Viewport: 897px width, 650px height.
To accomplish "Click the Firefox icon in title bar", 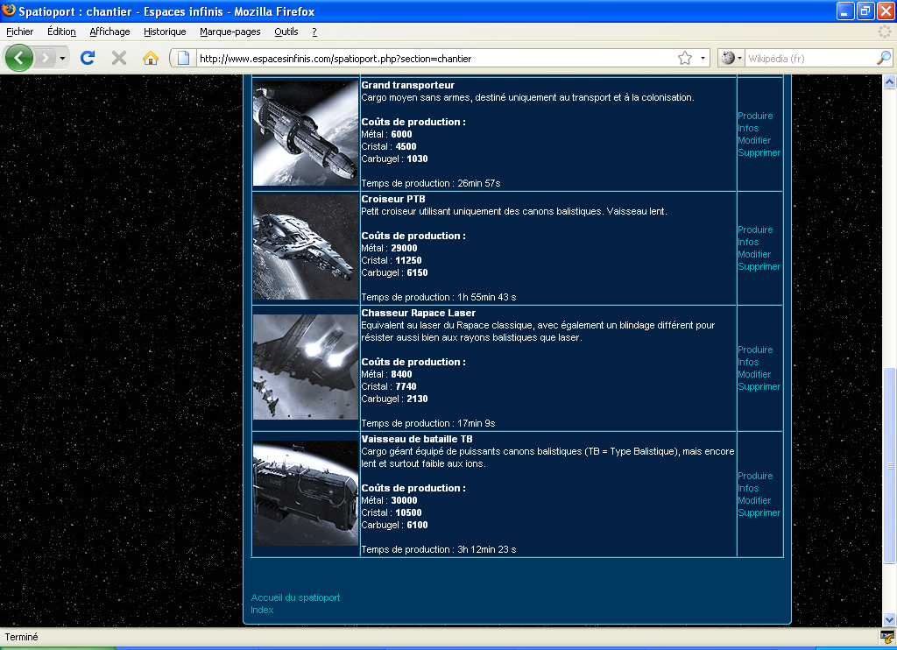I will tap(9, 11).
